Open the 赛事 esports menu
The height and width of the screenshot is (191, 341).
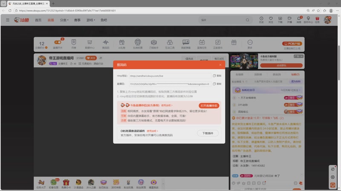pyautogui.click(x=77, y=20)
